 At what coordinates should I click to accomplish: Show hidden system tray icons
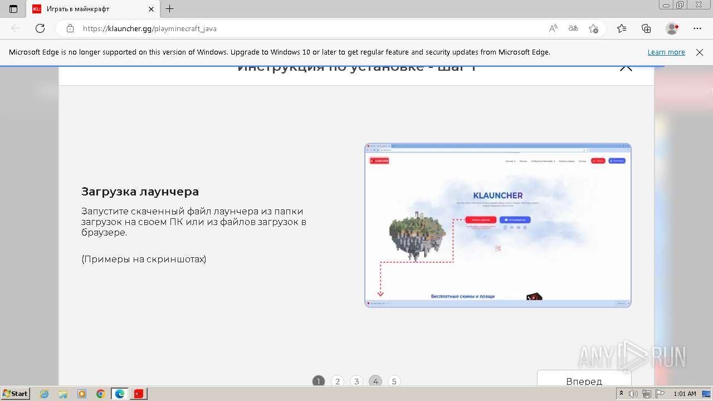[622, 394]
